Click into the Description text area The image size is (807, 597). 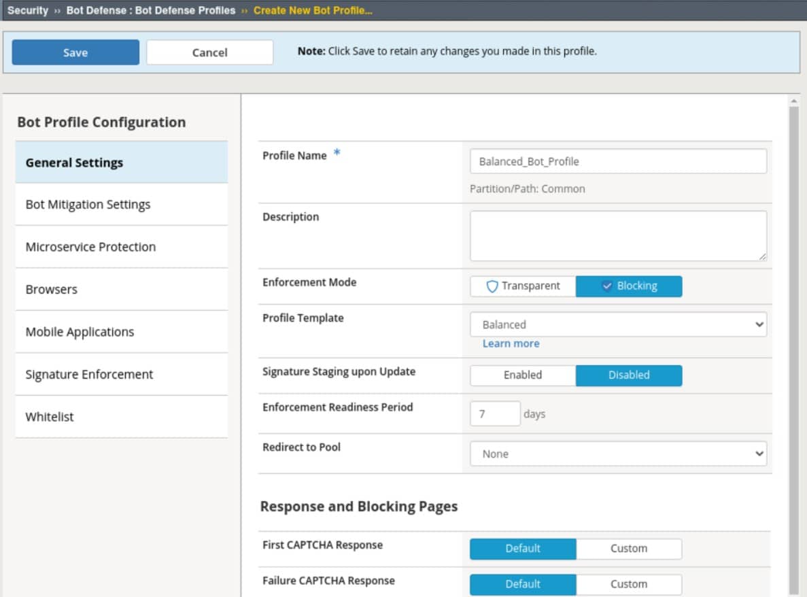tap(618, 235)
